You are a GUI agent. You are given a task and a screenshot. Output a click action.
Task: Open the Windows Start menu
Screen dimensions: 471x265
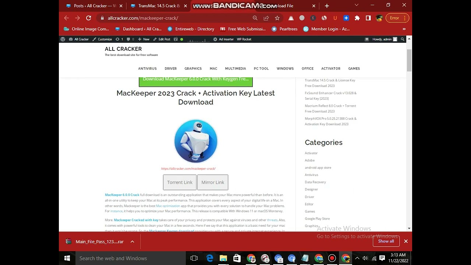click(x=67, y=258)
